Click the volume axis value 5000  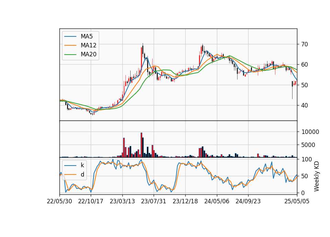308,145
